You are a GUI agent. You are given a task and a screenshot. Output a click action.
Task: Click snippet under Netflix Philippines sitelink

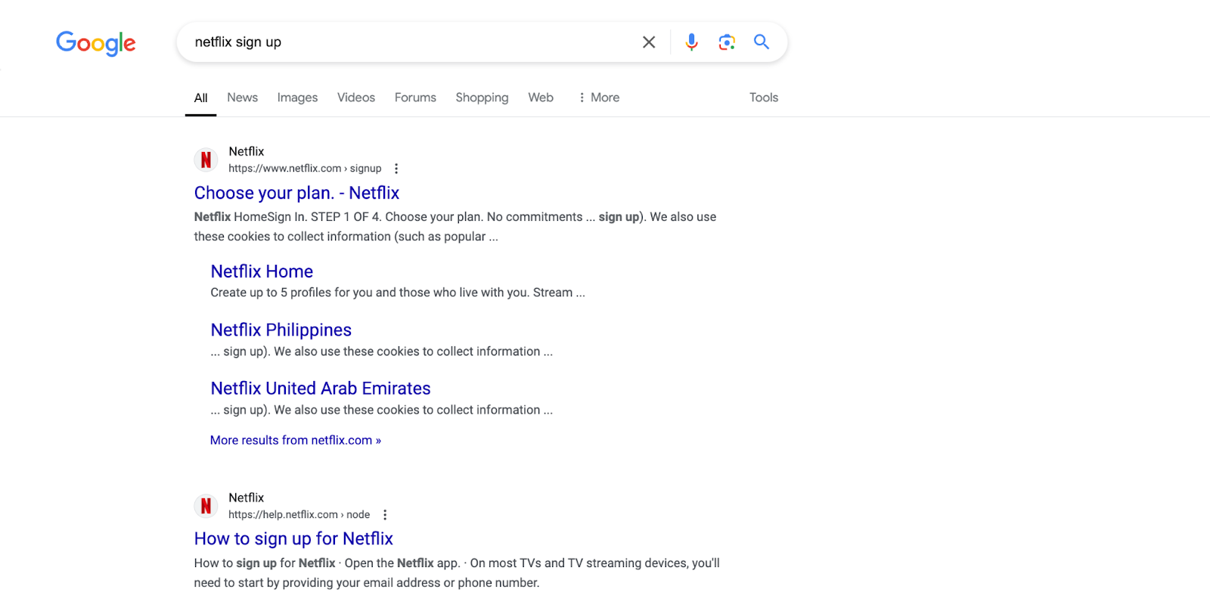[x=382, y=352]
